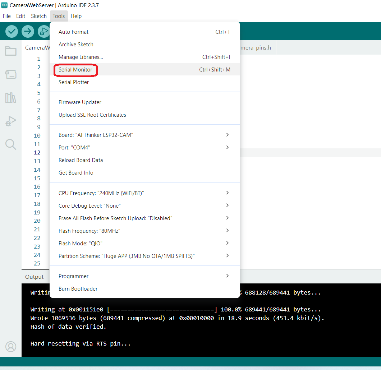
Task: Open the Search magnifier sidebar icon
Action: [11, 144]
